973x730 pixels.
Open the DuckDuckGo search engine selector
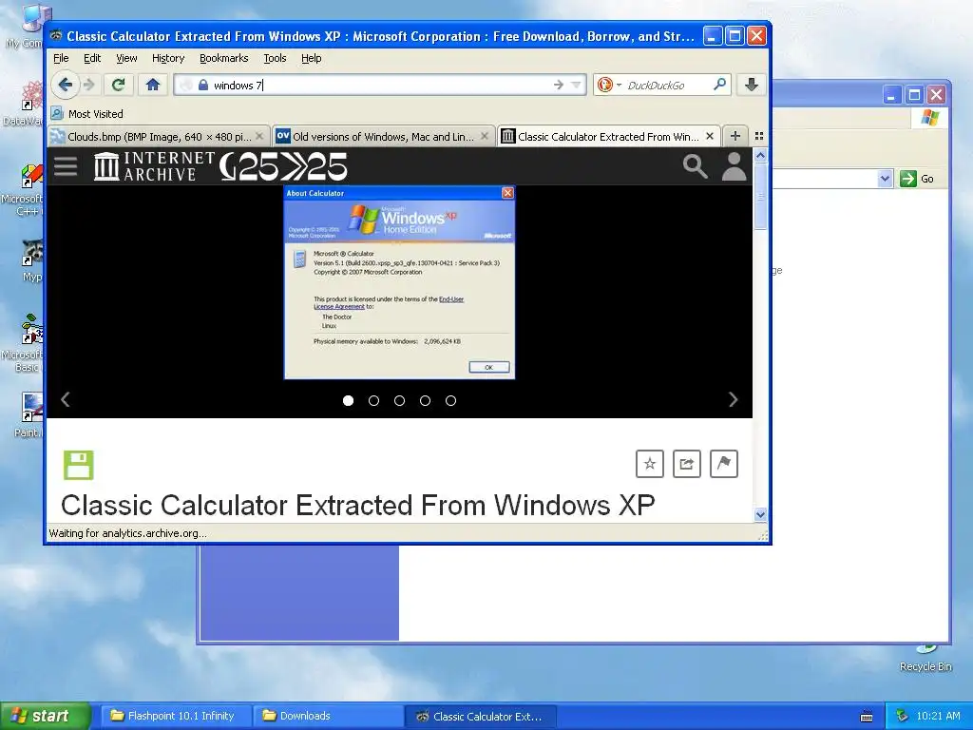[x=608, y=85]
